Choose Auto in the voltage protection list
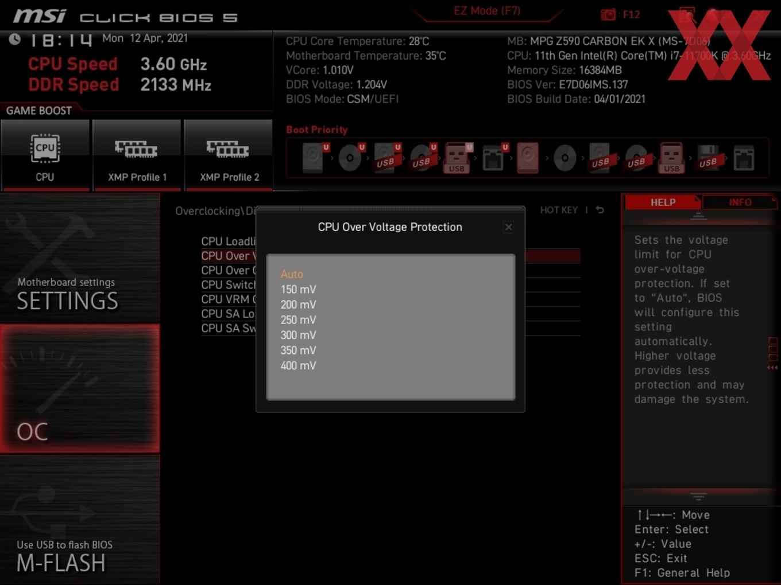The height and width of the screenshot is (585, 781). [292, 274]
